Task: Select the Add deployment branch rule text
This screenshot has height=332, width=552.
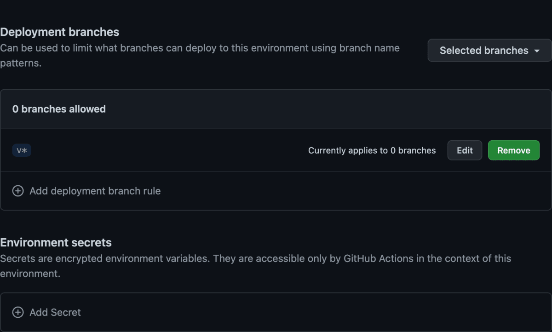Action: (x=95, y=191)
